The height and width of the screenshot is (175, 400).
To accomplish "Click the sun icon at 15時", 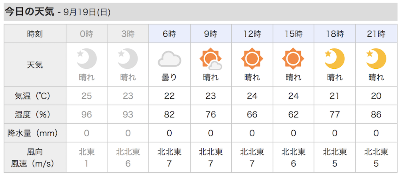I will click(293, 59).
